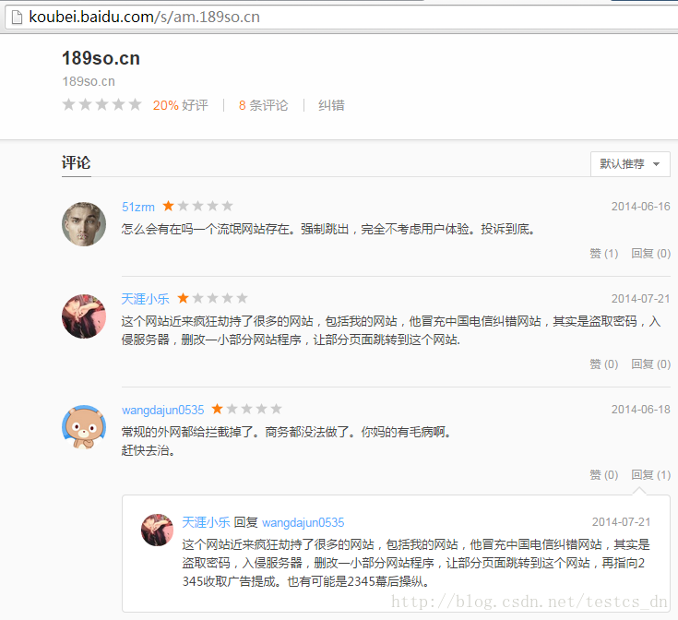
Task: Like 天涯小乐's review with 赞 (0)
Action: [603, 364]
